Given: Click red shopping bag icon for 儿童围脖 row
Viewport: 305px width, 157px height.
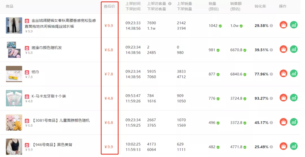Looking at the screenshot, I should pos(283,122).
